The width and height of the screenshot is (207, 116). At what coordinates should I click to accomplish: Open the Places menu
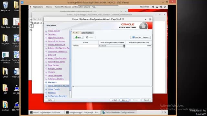(49, 7)
